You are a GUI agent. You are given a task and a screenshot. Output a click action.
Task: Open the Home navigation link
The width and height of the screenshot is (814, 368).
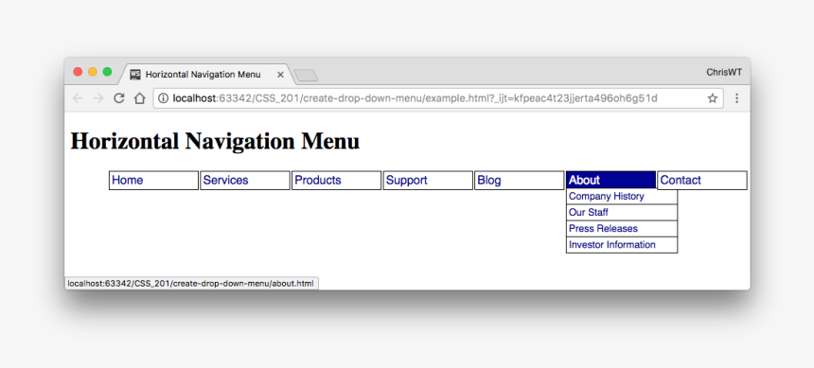[x=153, y=181]
